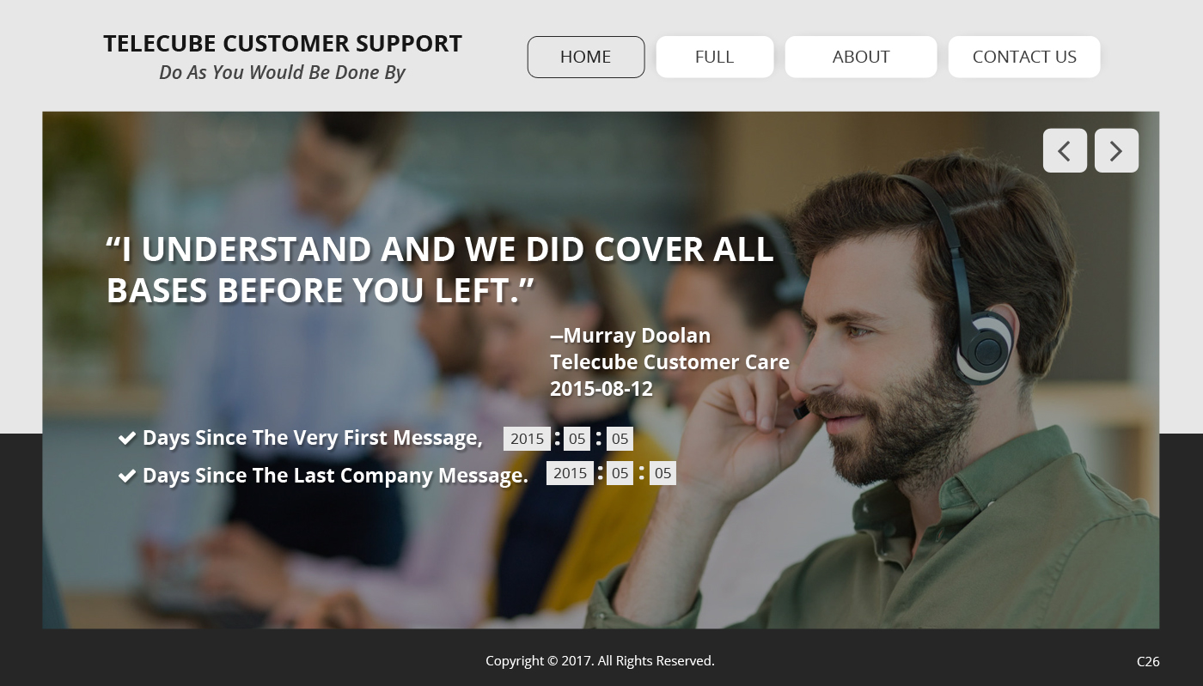The height and width of the screenshot is (686, 1203).
Task: Open the FULL navigation tab
Action: pos(715,57)
